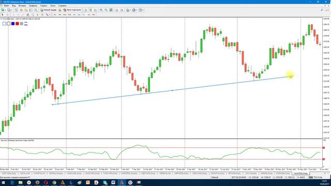Open the Файл menu
Viewport: 331px width, 186px height.
coord(6,6)
